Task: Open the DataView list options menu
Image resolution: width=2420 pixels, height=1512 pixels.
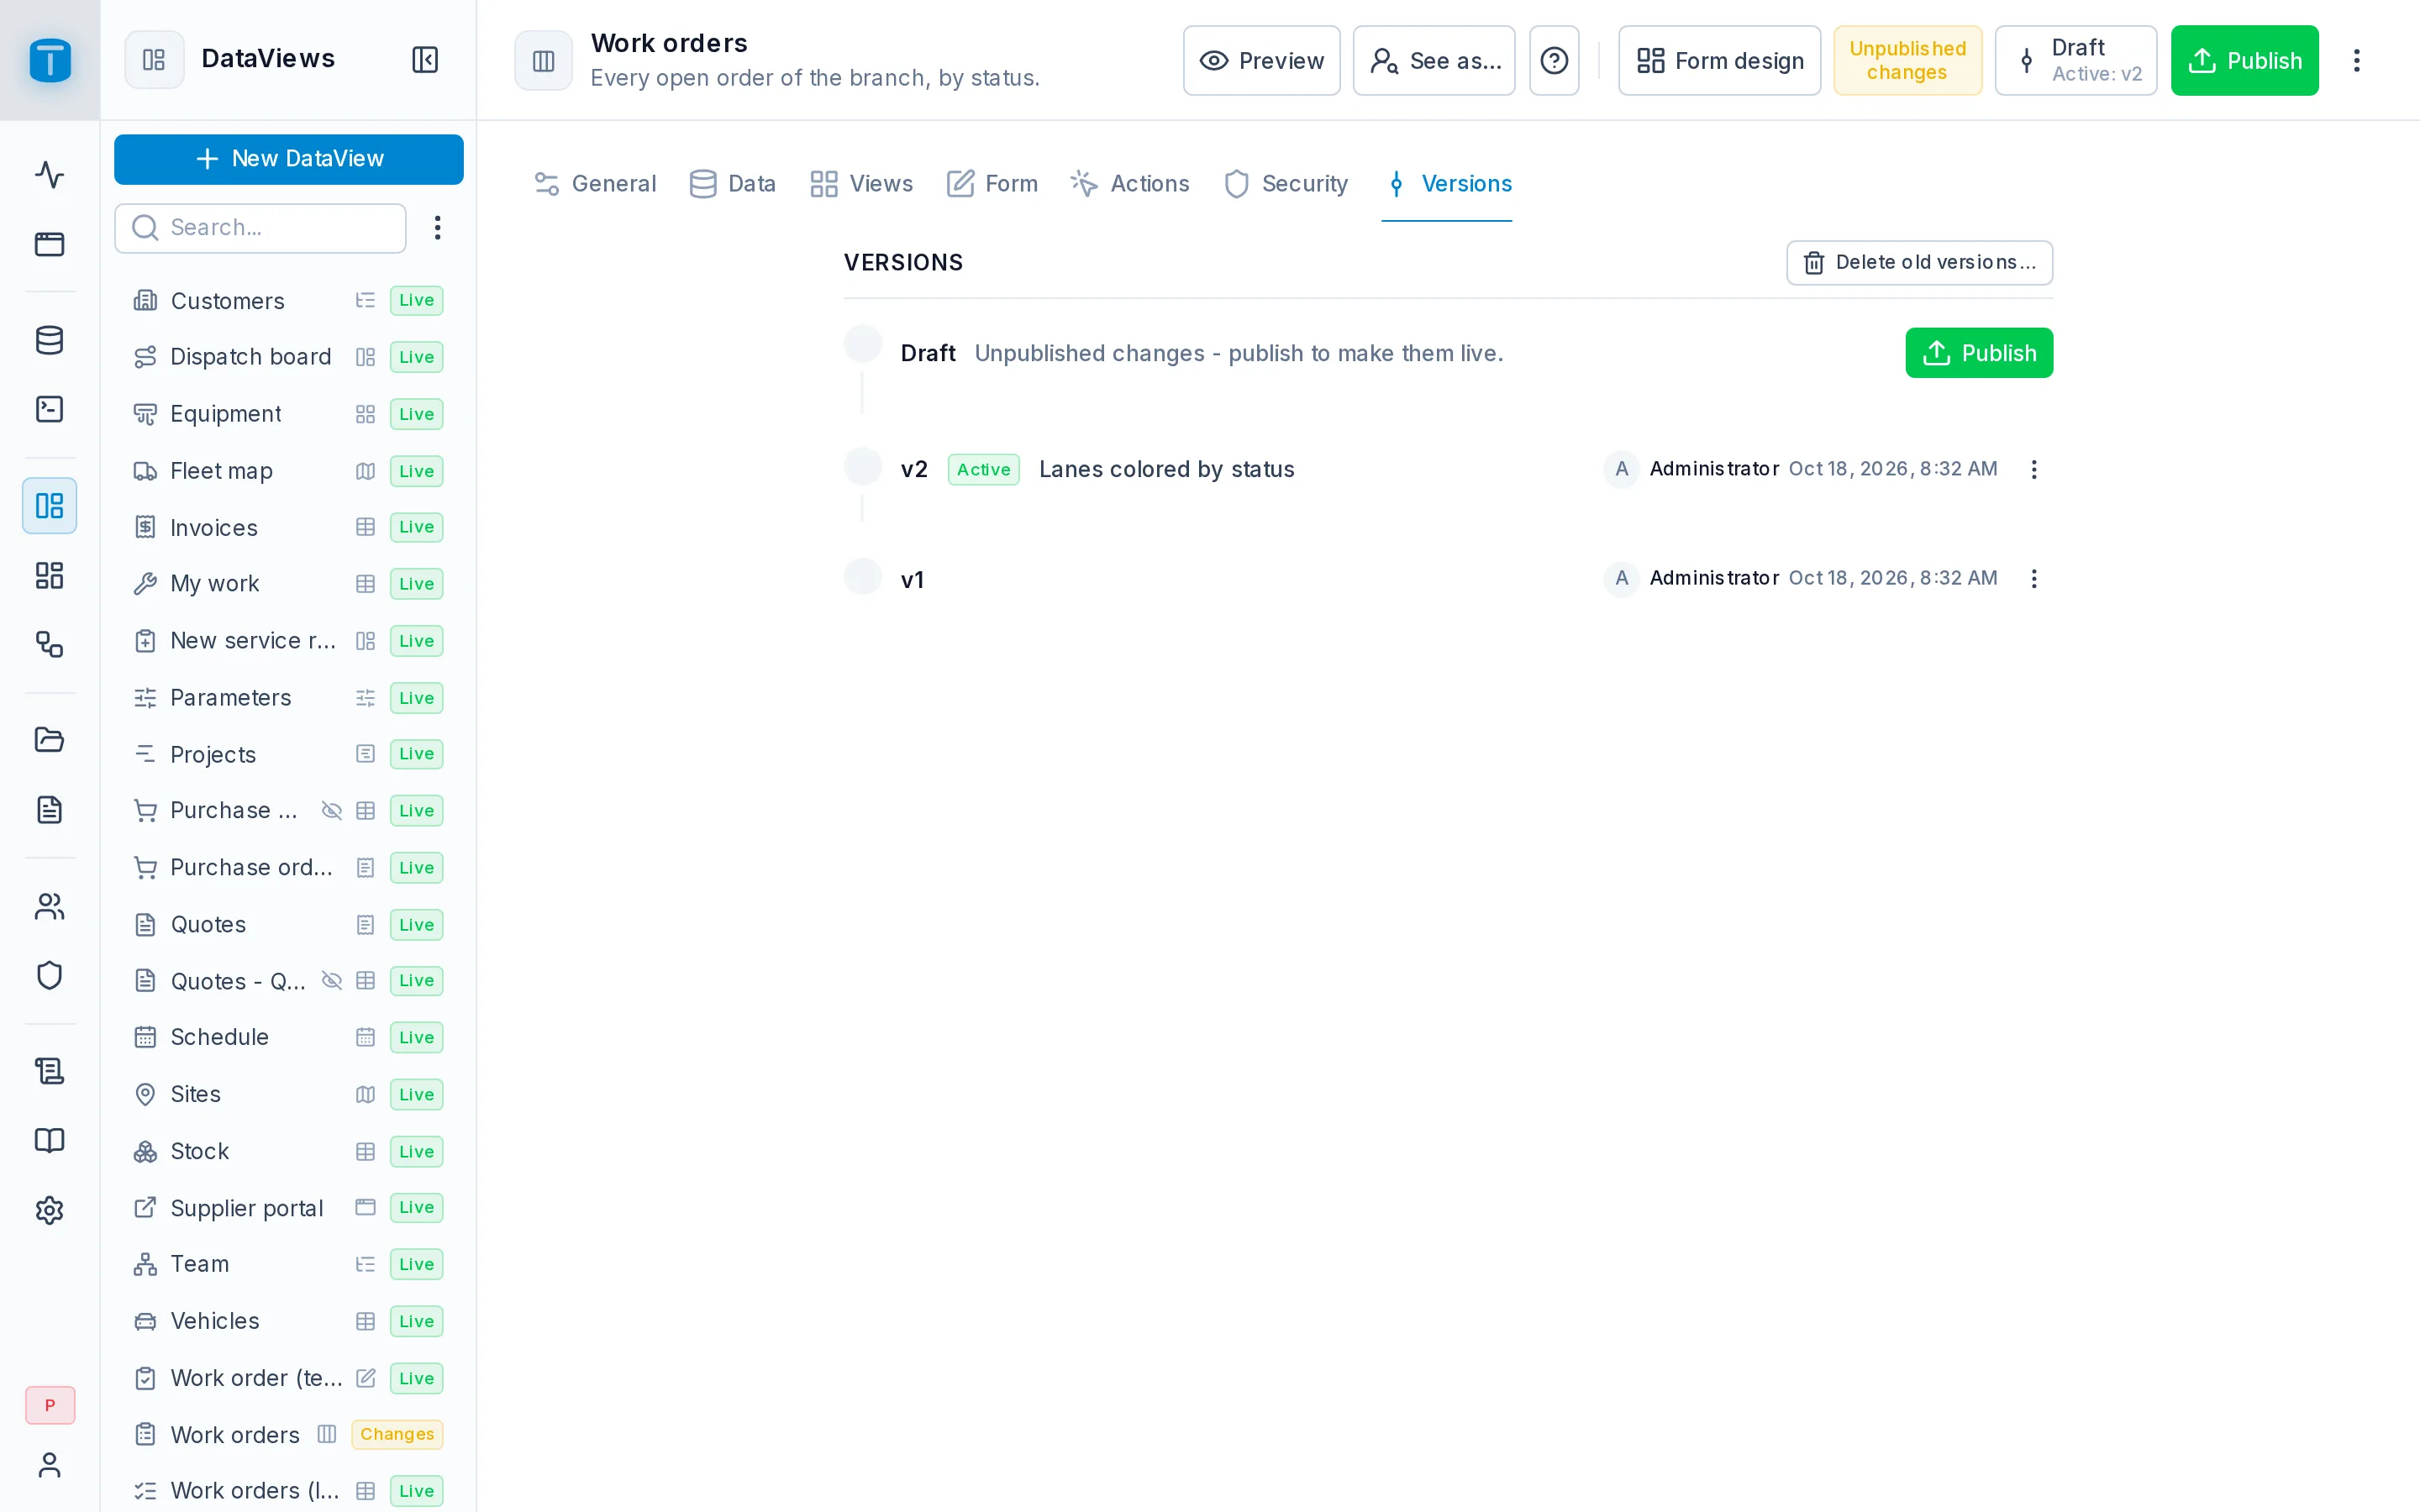Action: [x=437, y=228]
